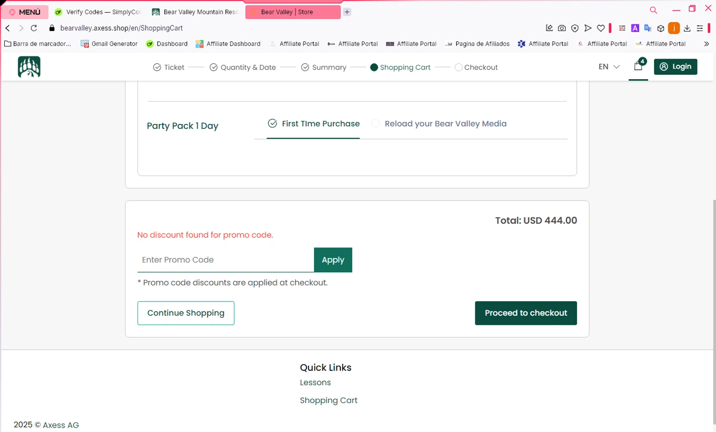Reload the current page
The height and width of the screenshot is (432, 716).
(34, 28)
